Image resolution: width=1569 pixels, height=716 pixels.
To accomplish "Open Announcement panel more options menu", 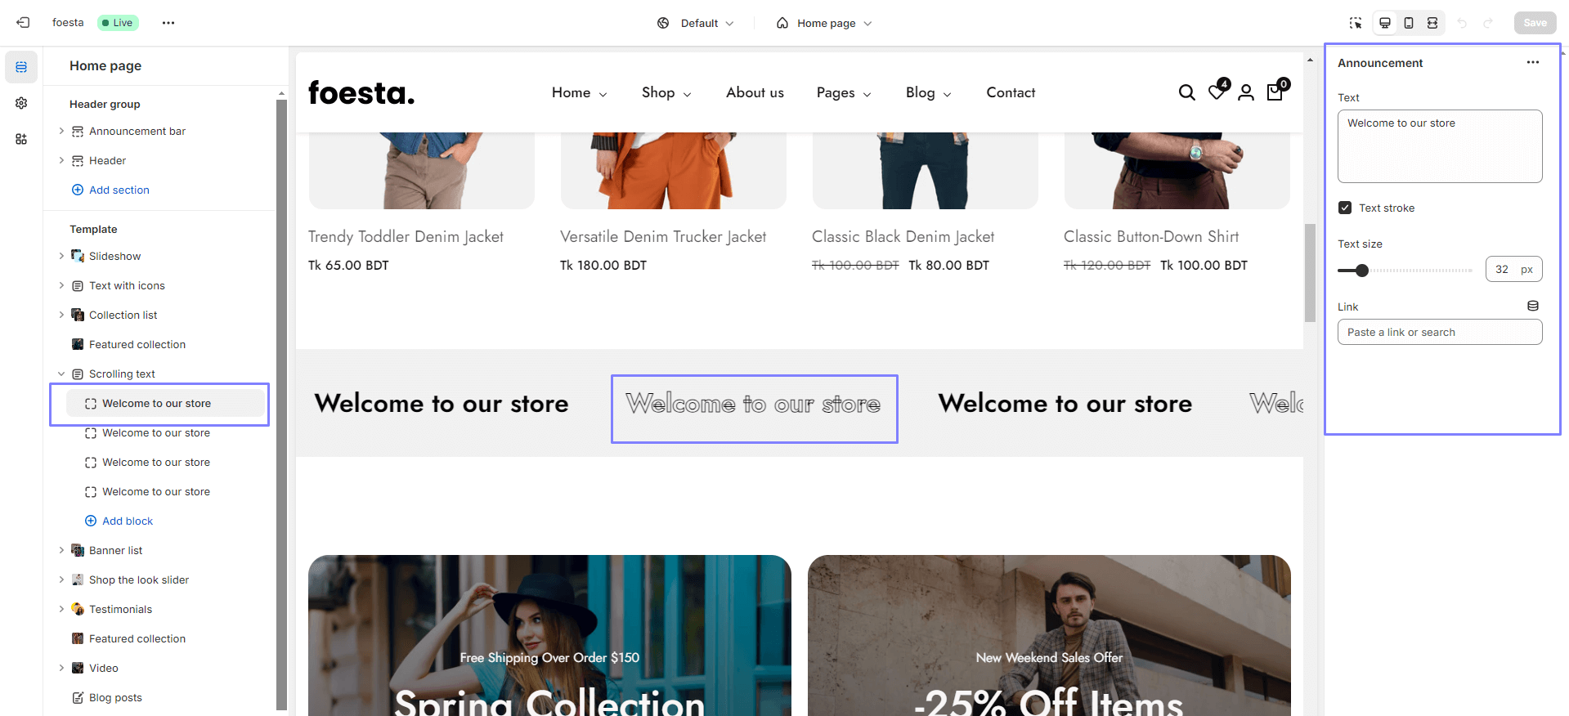I will [x=1533, y=63].
